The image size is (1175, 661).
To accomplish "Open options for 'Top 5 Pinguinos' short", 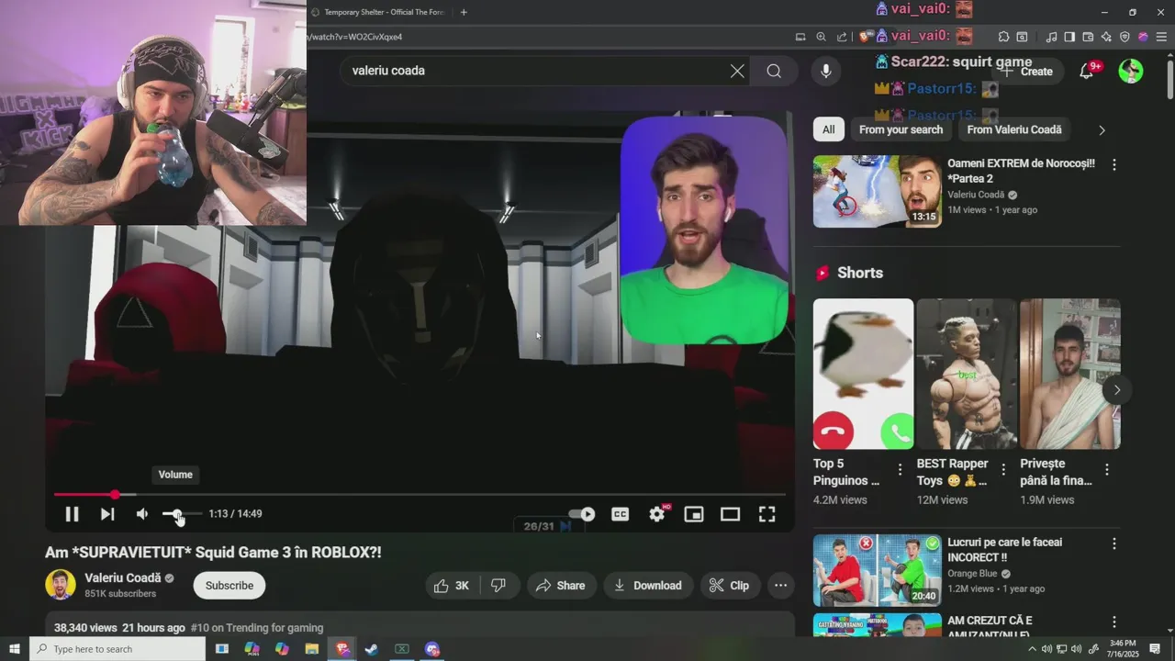I will (x=900, y=469).
